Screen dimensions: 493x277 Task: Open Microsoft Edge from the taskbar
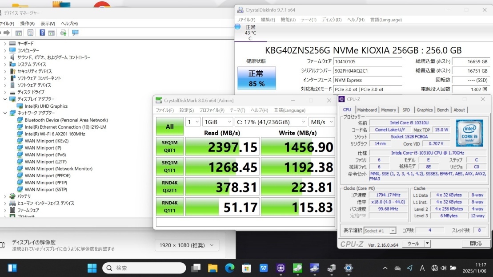[x=229, y=268]
